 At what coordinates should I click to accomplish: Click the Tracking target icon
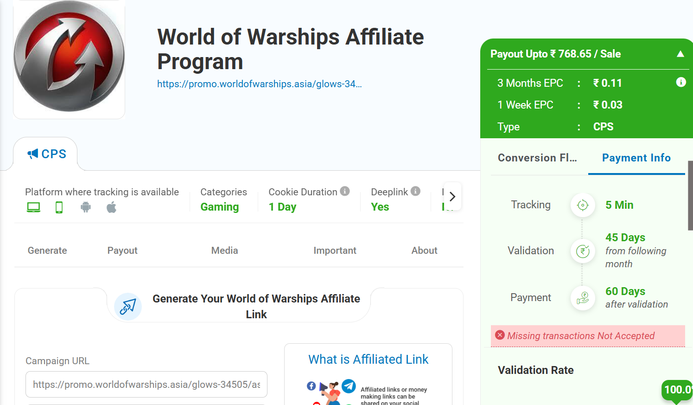583,205
